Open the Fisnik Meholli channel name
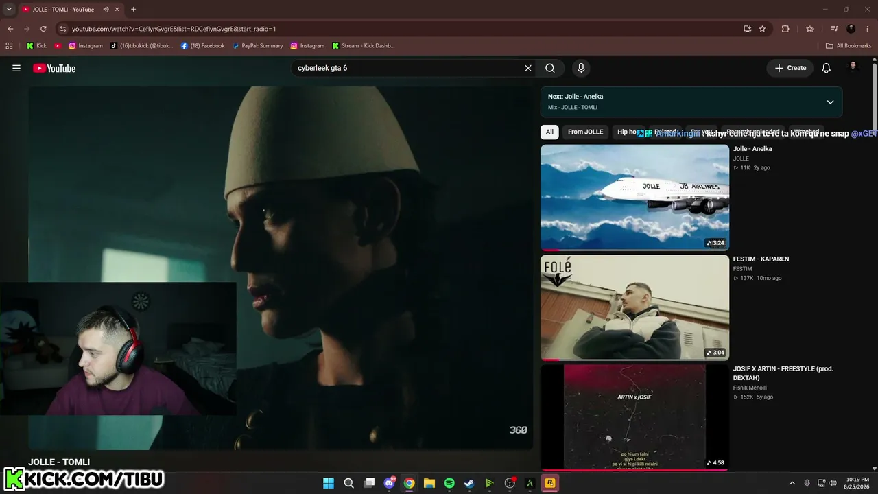This screenshot has height=494, width=878. (750, 388)
